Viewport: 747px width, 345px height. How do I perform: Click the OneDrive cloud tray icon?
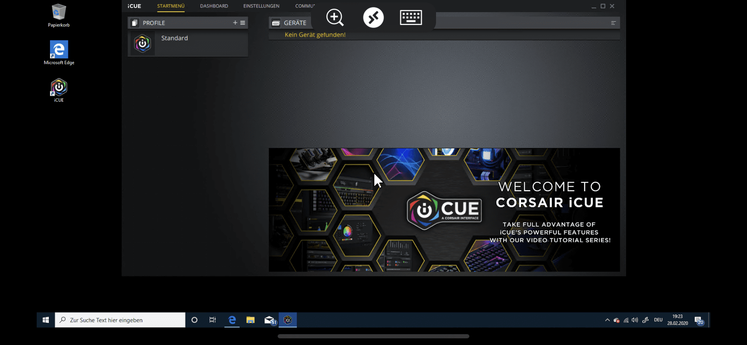tap(617, 320)
